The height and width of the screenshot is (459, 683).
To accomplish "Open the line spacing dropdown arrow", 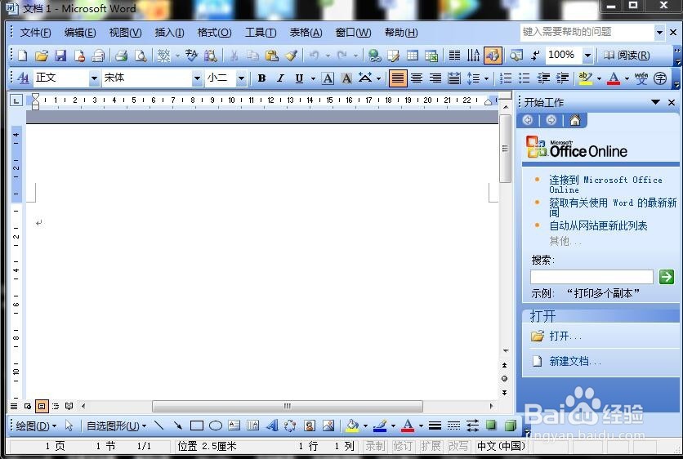I will coord(486,79).
